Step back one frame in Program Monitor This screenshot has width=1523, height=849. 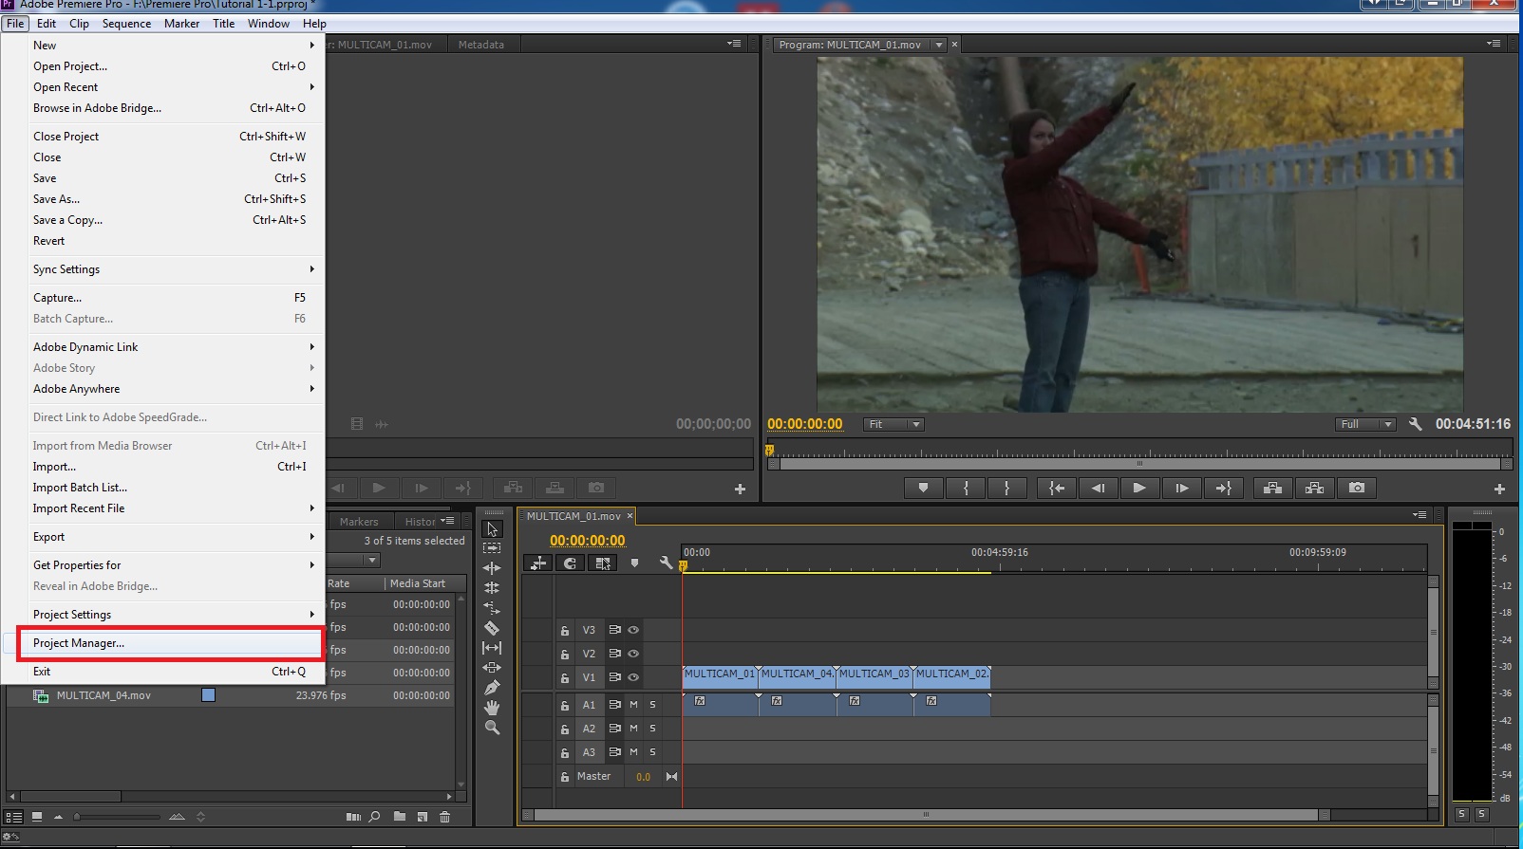tap(1098, 488)
